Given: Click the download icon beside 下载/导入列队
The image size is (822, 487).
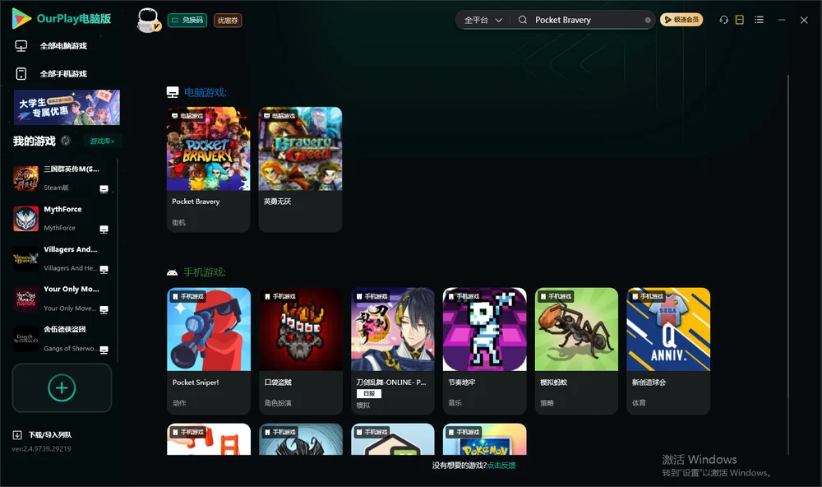Looking at the screenshot, I should point(17,435).
